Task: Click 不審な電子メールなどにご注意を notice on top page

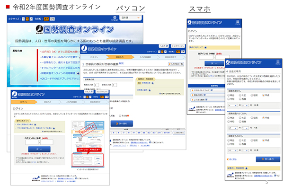Action: [x=59, y=57]
